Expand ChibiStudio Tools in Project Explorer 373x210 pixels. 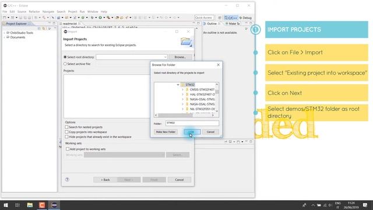click(x=4, y=33)
